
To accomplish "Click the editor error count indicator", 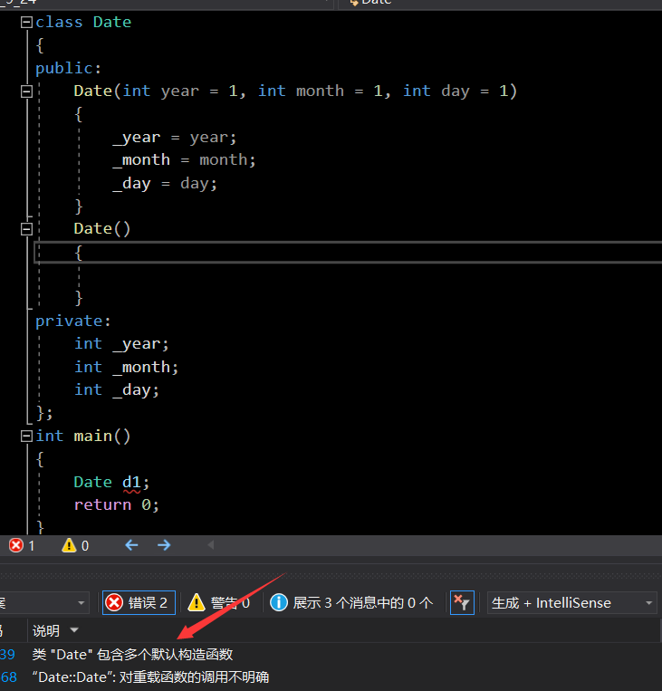I will point(22,545).
